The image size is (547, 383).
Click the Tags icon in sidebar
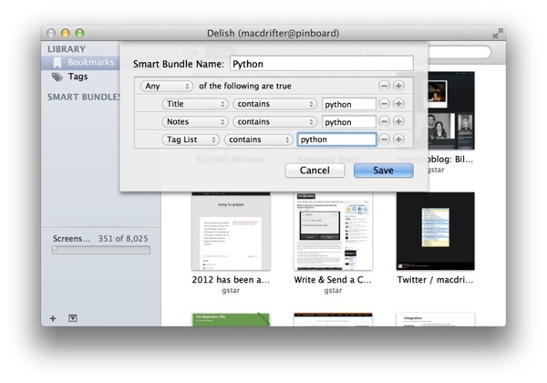click(57, 77)
